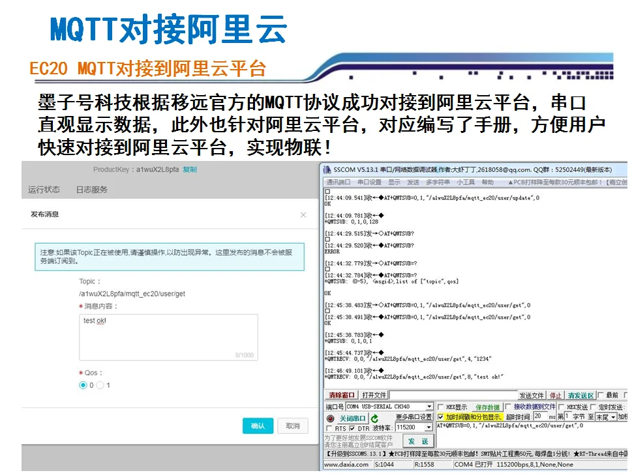Click the 关闭串口 button
Screen dimensions: 632x475
[352, 418]
